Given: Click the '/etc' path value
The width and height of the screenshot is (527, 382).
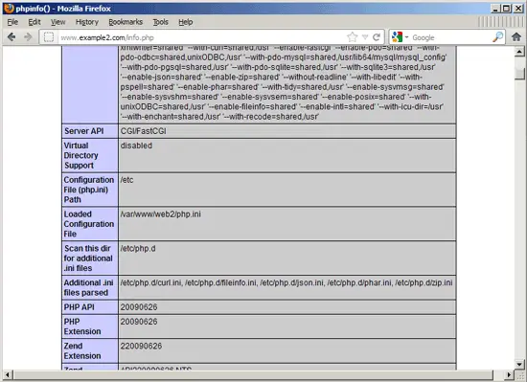Looking at the screenshot, I should click(x=126, y=180).
